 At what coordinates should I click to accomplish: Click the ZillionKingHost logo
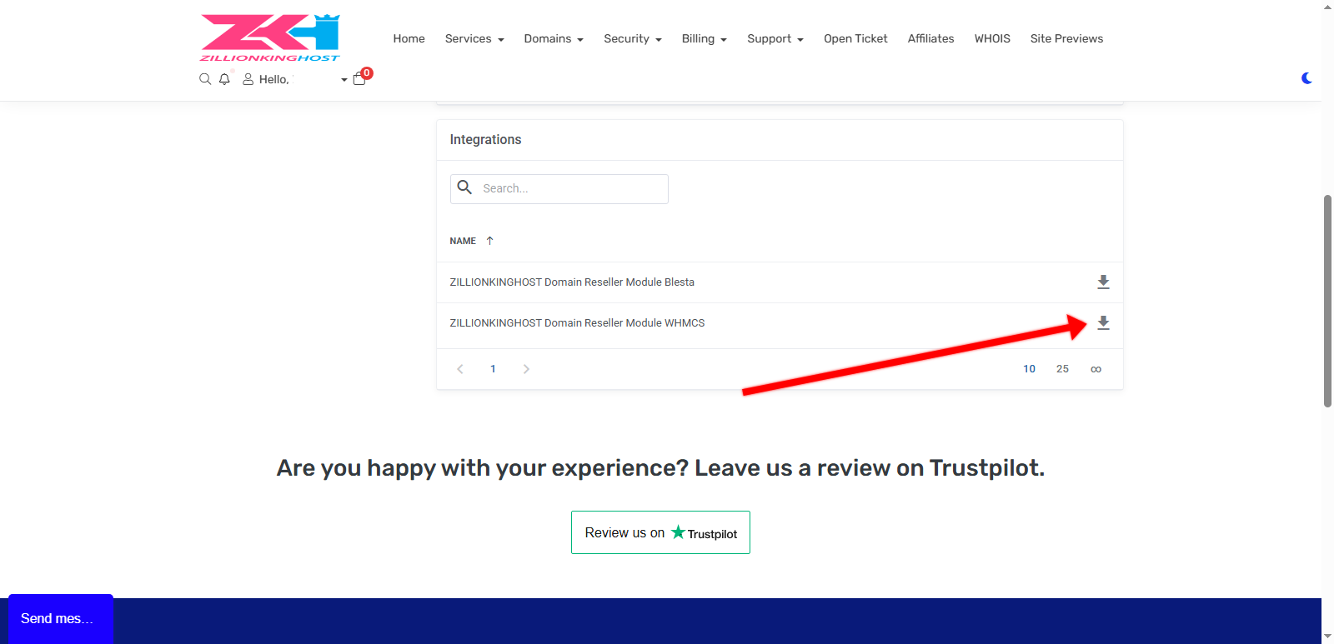(269, 38)
